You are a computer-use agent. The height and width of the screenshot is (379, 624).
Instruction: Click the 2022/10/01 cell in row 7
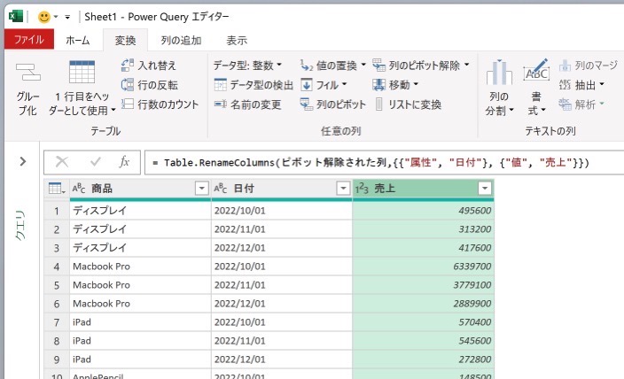[x=282, y=322]
